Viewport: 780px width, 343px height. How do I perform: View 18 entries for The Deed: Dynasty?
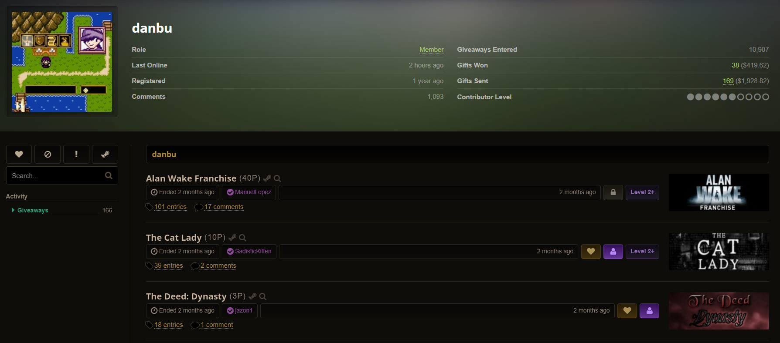click(169, 325)
